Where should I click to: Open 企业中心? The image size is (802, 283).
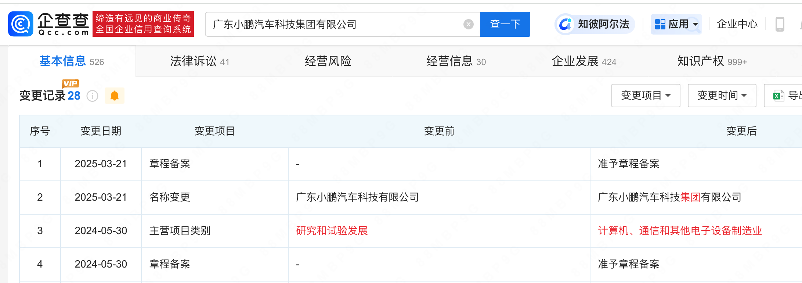737,24
